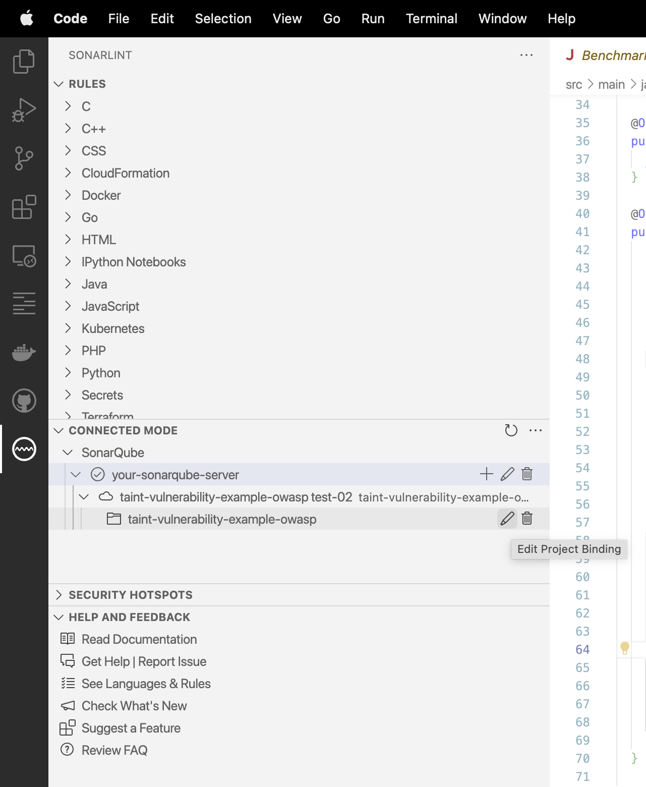646x787 pixels.
Task: Open the SonarLint panel more actions menu
Action: [x=526, y=55]
